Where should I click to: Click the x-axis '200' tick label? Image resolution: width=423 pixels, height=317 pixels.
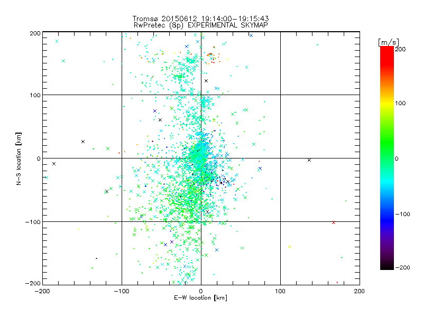[360, 291]
